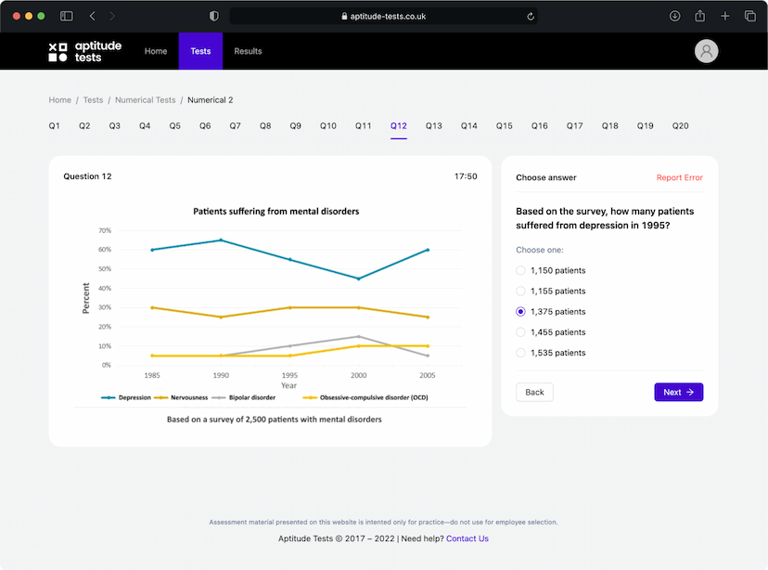This screenshot has width=768, height=570.
Task: Choose the 1,455 patients radio button
Action: point(520,332)
